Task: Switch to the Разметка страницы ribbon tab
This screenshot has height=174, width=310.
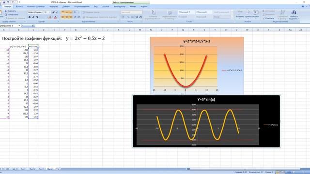Action: (x=36, y=6)
